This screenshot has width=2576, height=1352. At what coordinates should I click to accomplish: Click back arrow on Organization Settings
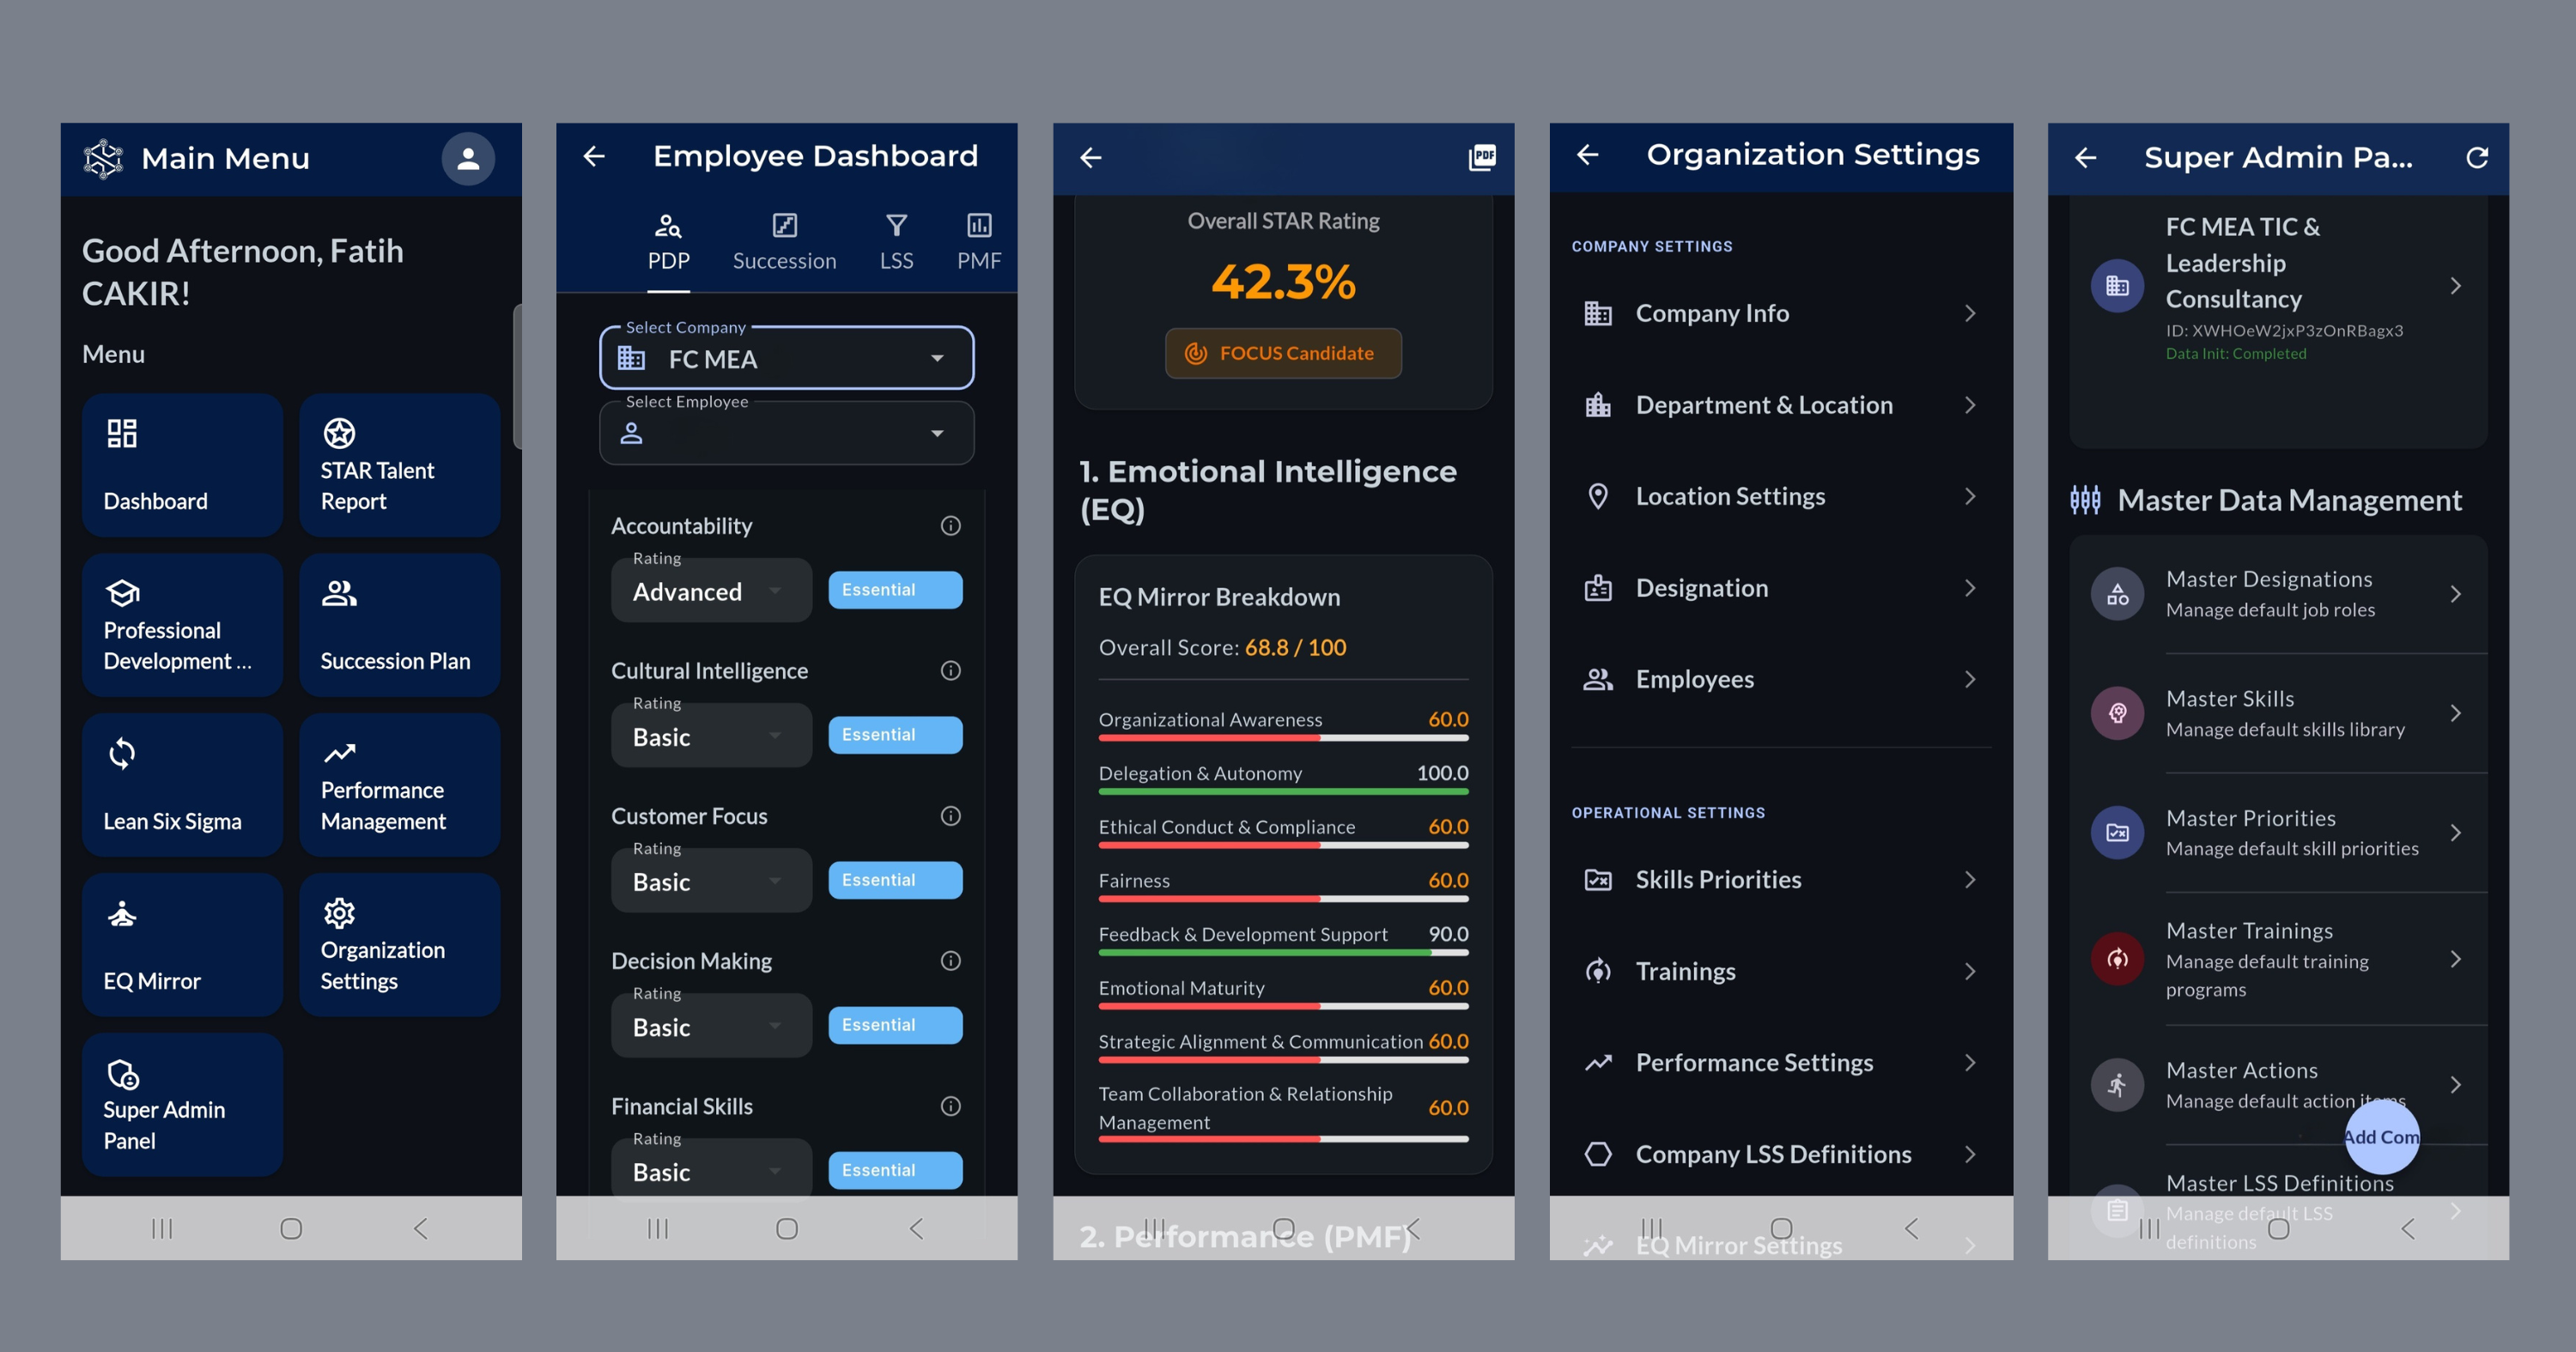(x=1587, y=155)
